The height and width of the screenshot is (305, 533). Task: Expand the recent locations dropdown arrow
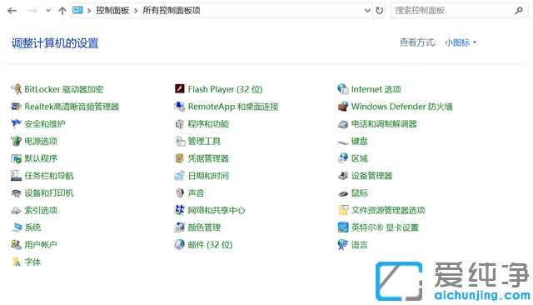48,11
